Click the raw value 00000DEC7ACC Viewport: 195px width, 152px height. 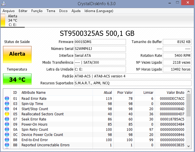click(x=172, y=99)
